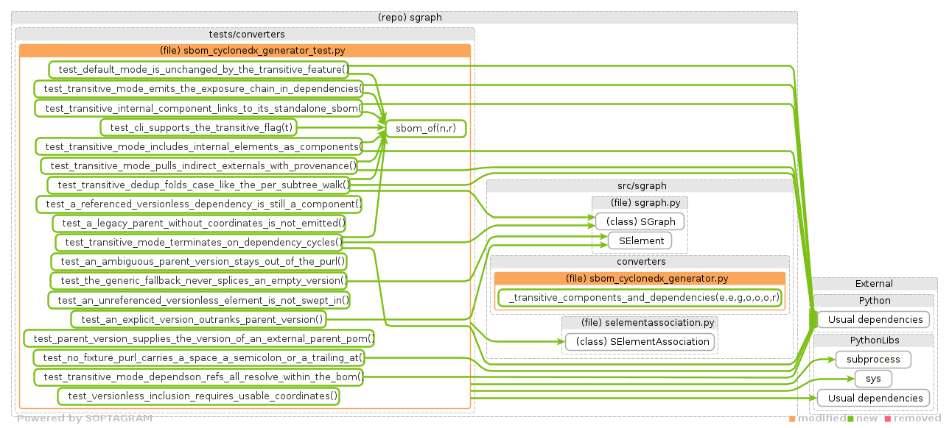This screenshot has width=949, height=428.
Task: Click test_an_unreferenced_versionless_element_is_not_swept_in node
Action: (199, 299)
